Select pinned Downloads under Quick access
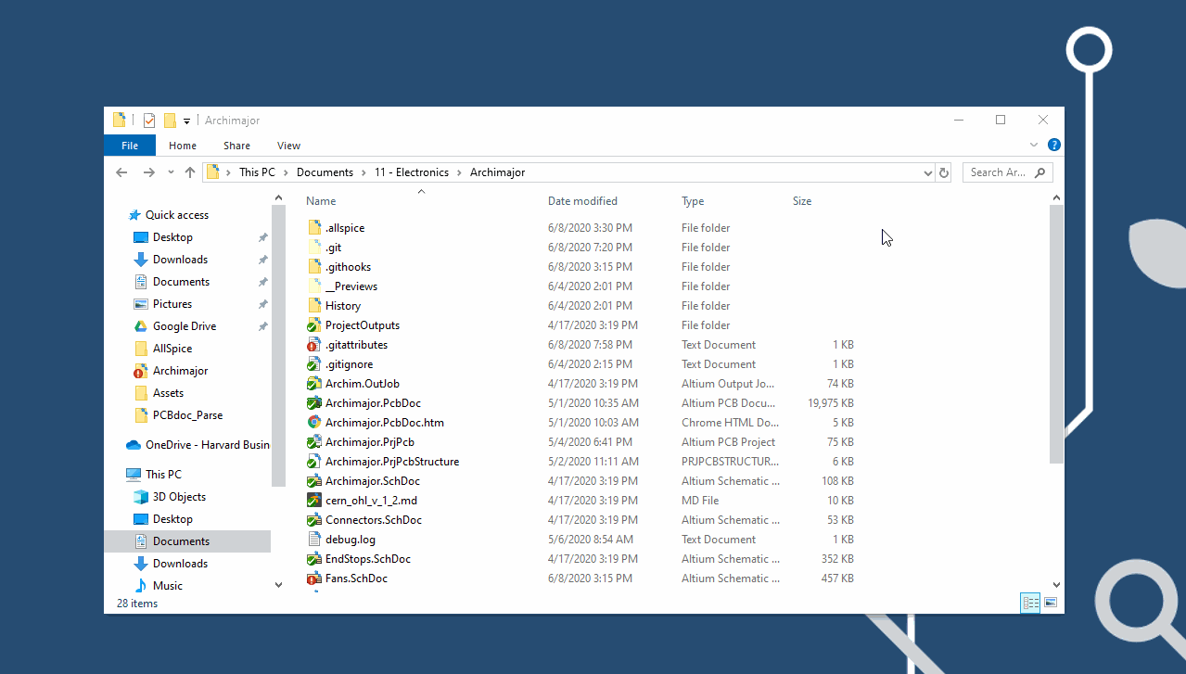The height and width of the screenshot is (674, 1186). click(x=180, y=260)
